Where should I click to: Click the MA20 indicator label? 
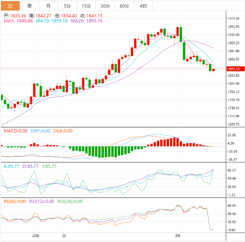(x=86, y=21)
